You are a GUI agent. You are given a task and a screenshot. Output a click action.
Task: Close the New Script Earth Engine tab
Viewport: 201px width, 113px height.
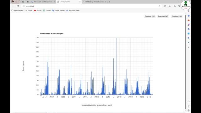[x=54, y=2]
